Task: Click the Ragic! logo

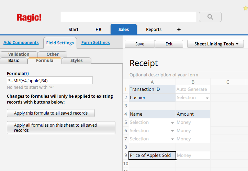Action: coord(29,18)
